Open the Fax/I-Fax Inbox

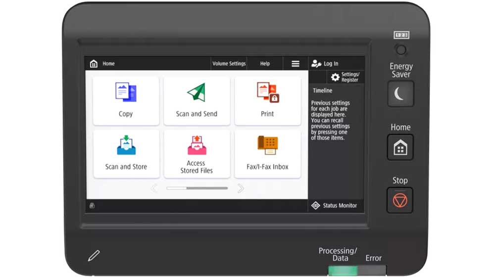(x=267, y=153)
